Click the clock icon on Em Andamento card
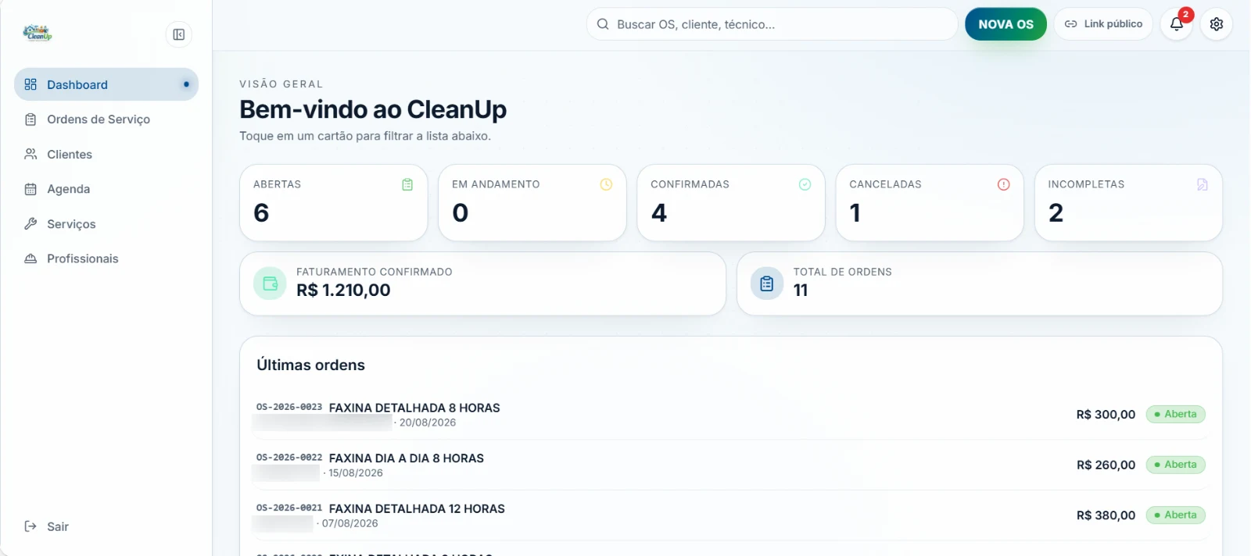Image resolution: width=1251 pixels, height=556 pixels. 606,184
